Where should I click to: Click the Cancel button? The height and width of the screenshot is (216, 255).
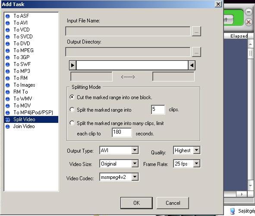[x=173, y=203]
